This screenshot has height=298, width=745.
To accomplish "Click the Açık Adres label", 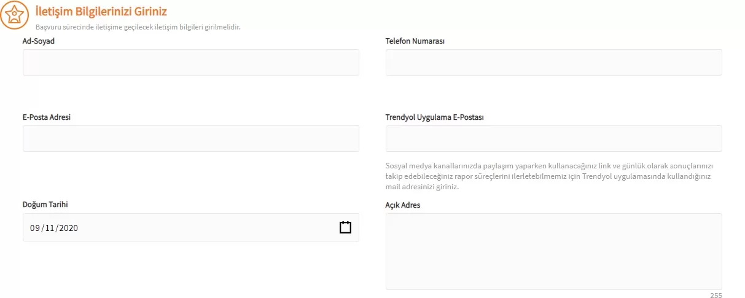I will (x=403, y=205).
